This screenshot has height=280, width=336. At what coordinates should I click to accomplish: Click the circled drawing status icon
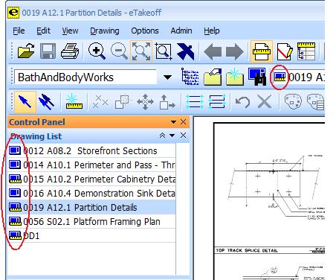(x=280, y=77)
